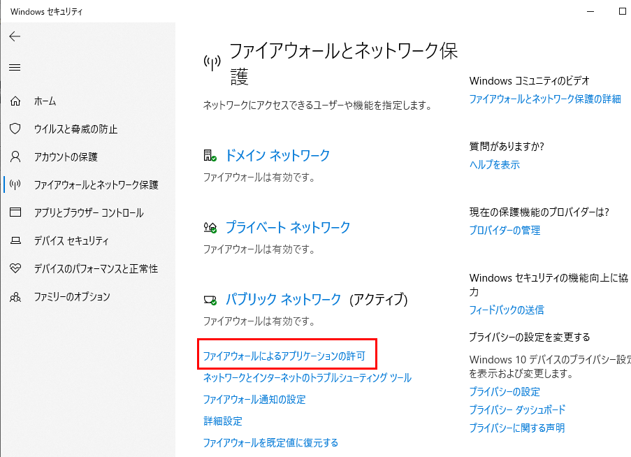Click ファイアウォールによるアプリケーションの許可 link

coord(284,356)
